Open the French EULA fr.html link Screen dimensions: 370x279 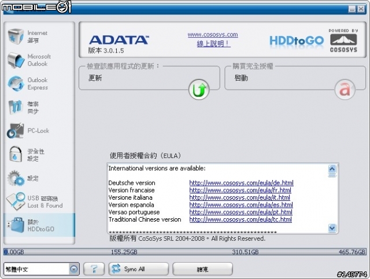(240, 190)
